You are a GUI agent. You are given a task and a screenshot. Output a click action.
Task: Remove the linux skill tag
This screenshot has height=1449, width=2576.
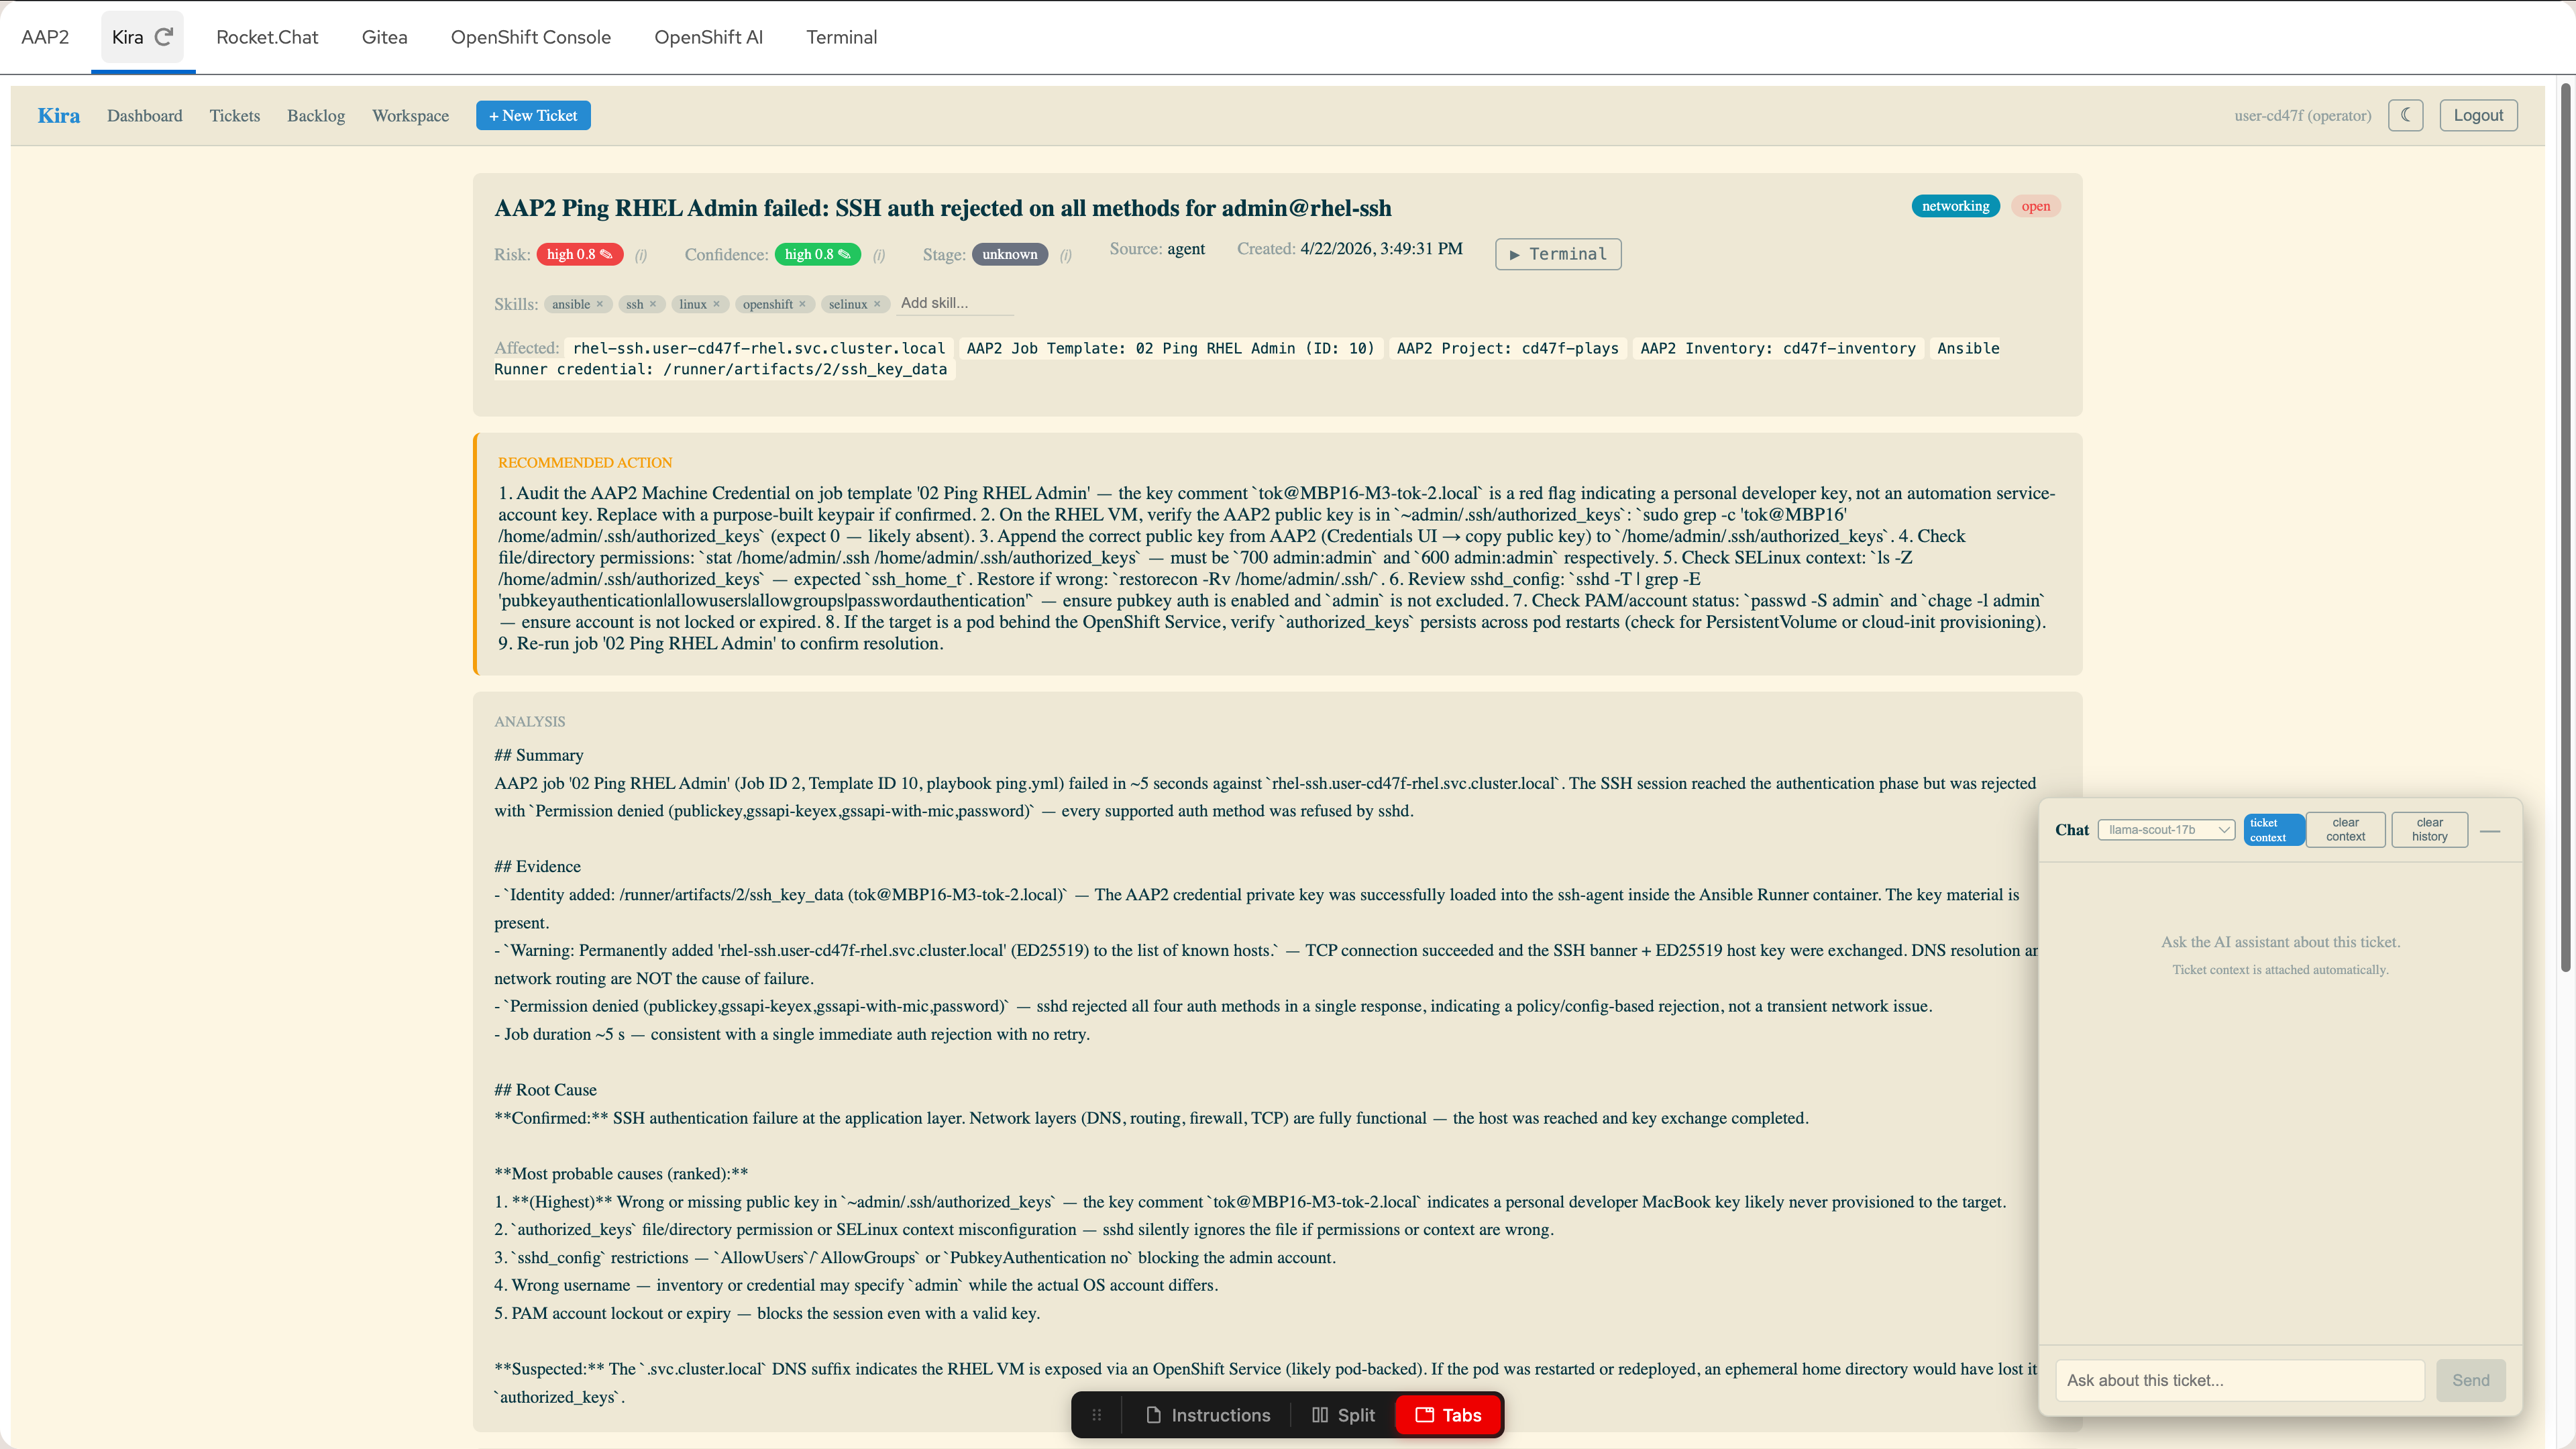[x=716, y=304]
